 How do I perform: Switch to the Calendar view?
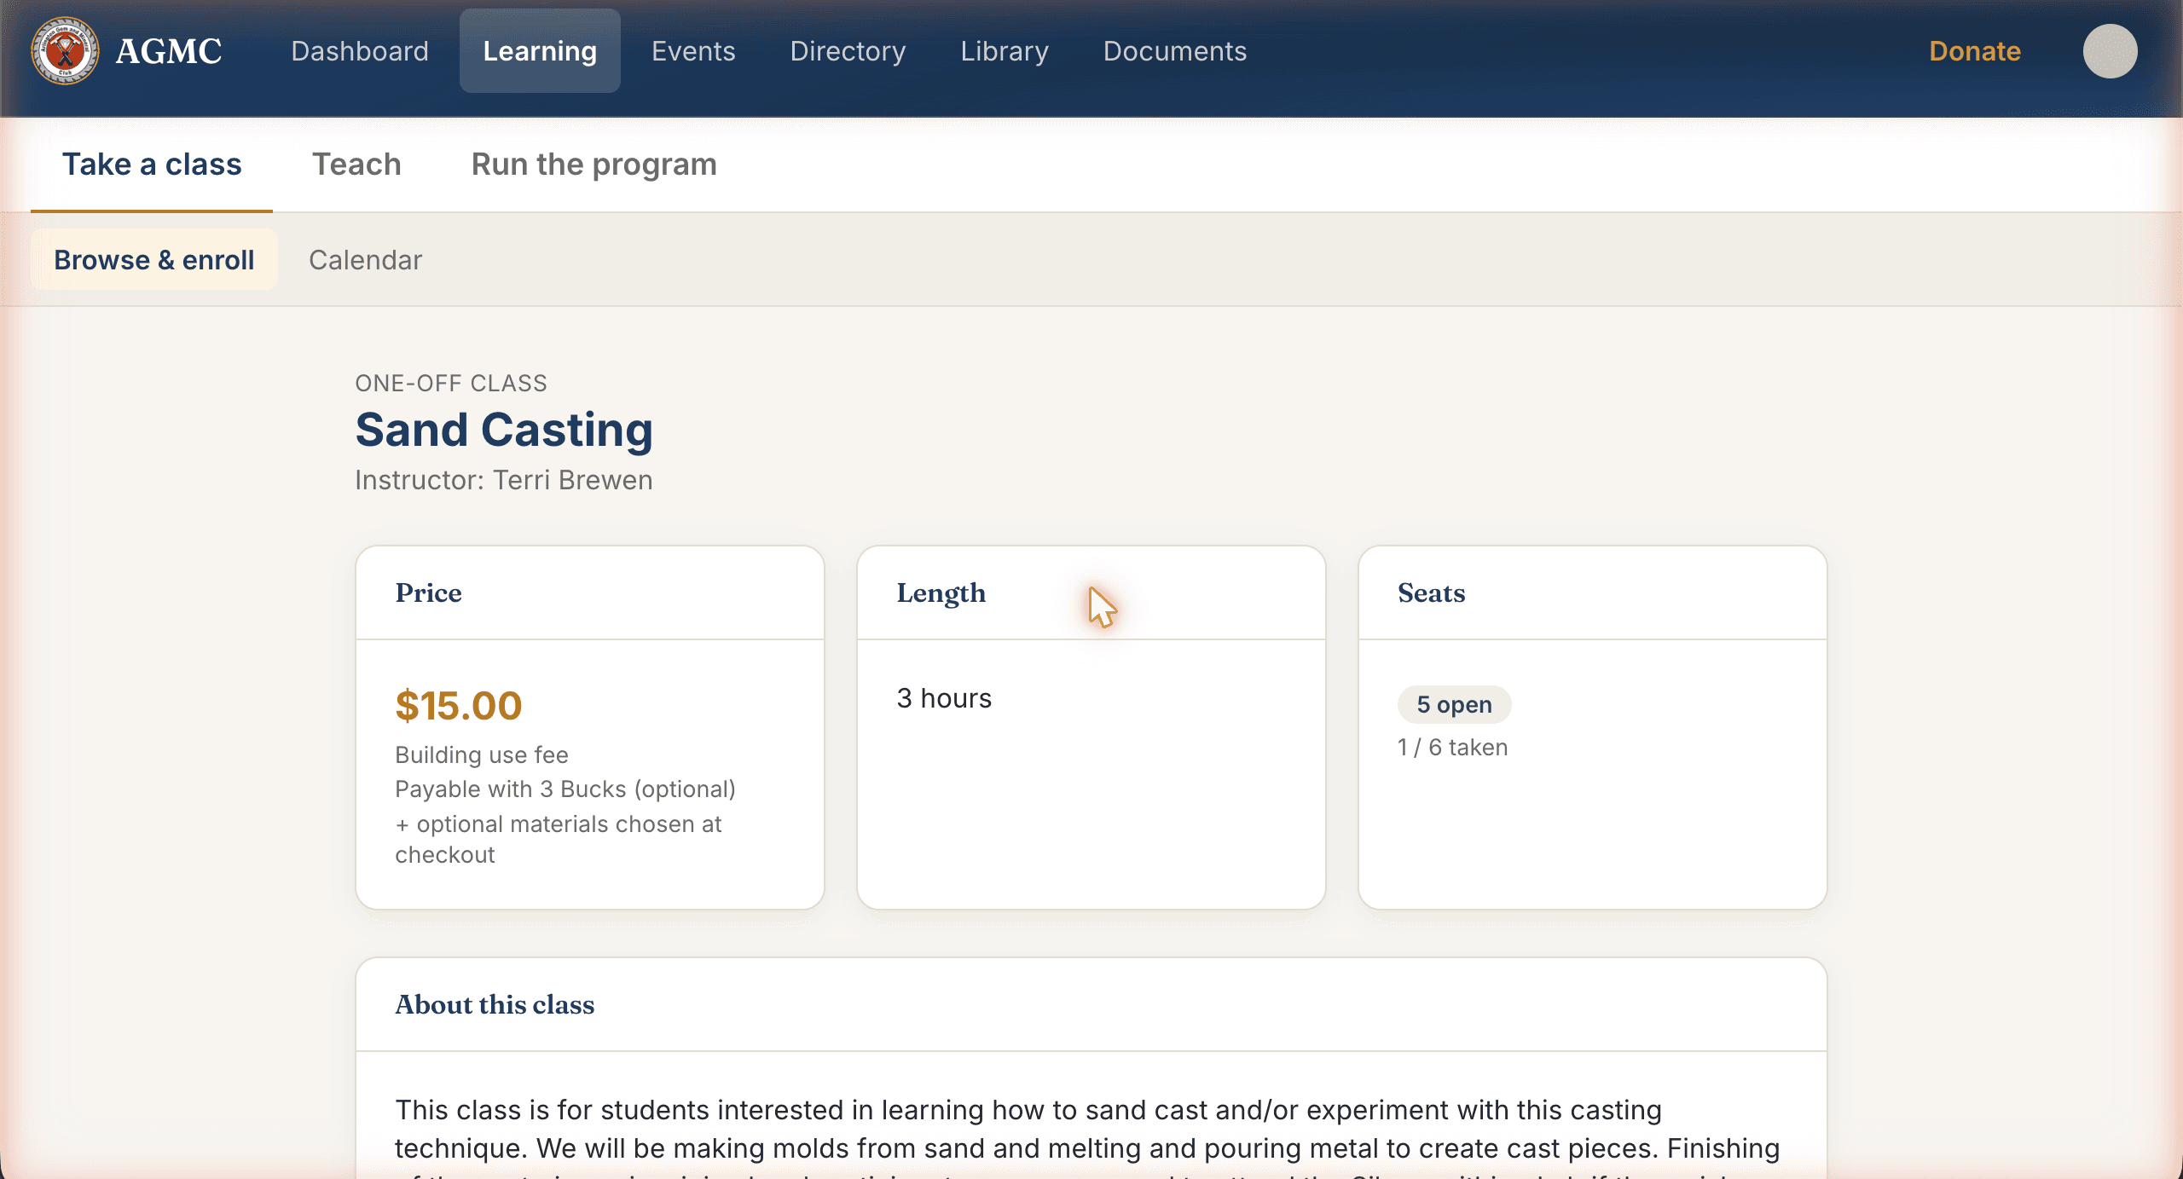tap(365, 260)
